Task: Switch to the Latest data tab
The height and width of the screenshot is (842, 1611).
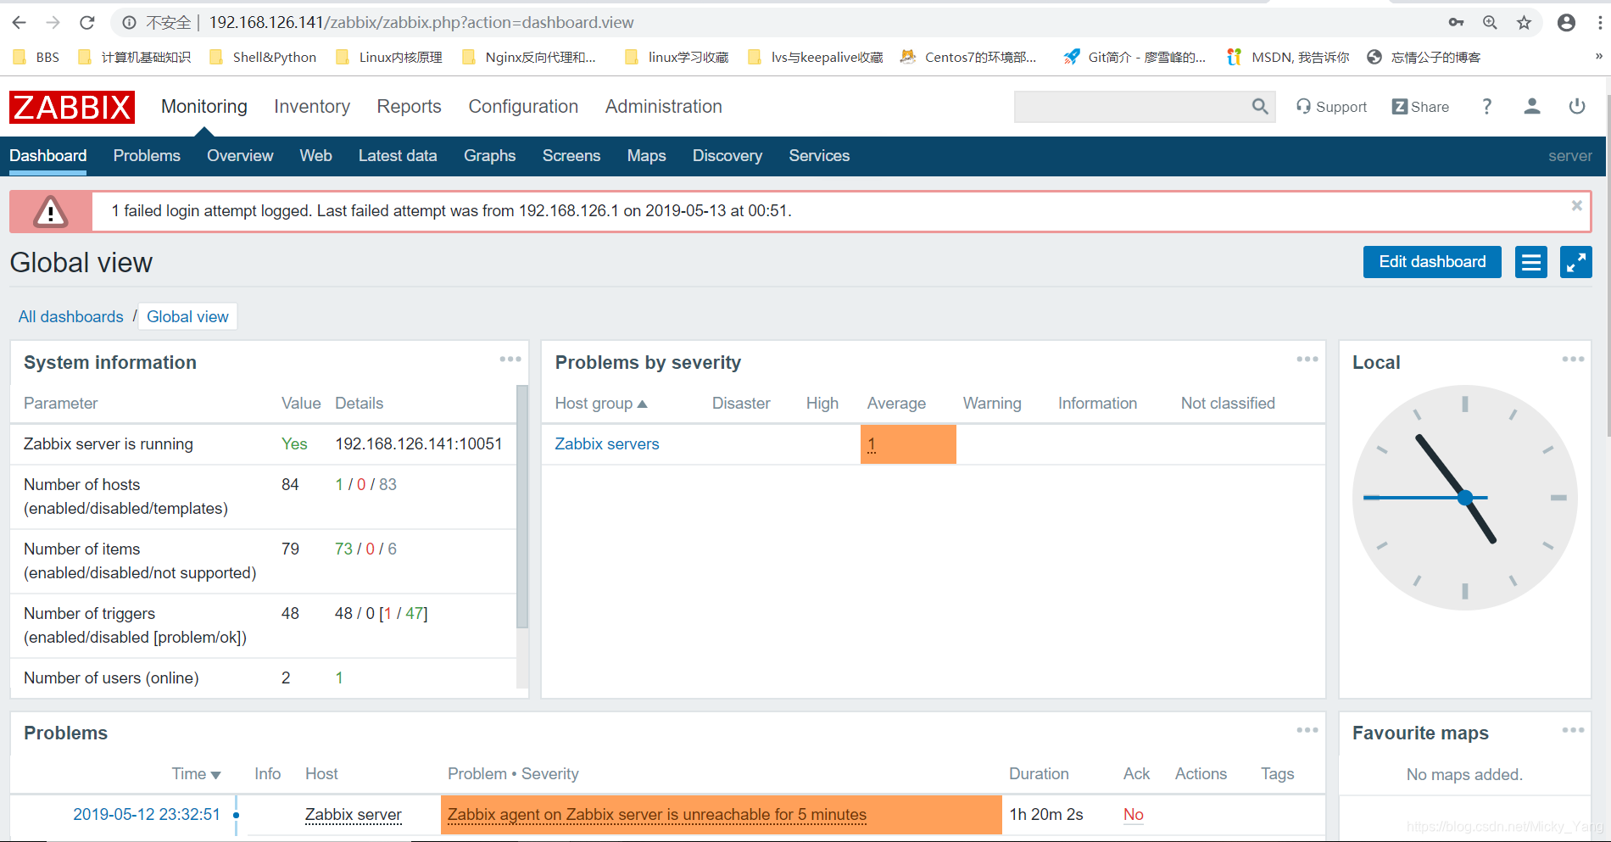Action: coord(398,156)
